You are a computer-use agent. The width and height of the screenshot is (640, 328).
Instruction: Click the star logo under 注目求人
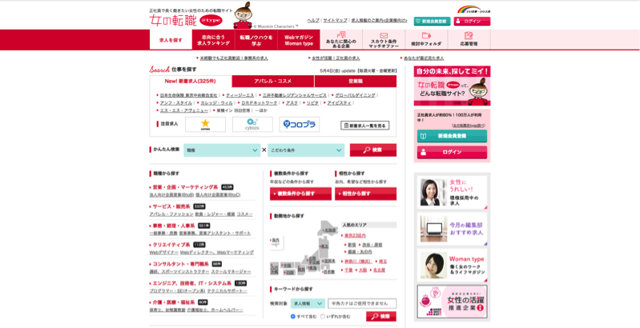(x=205, y=125)
